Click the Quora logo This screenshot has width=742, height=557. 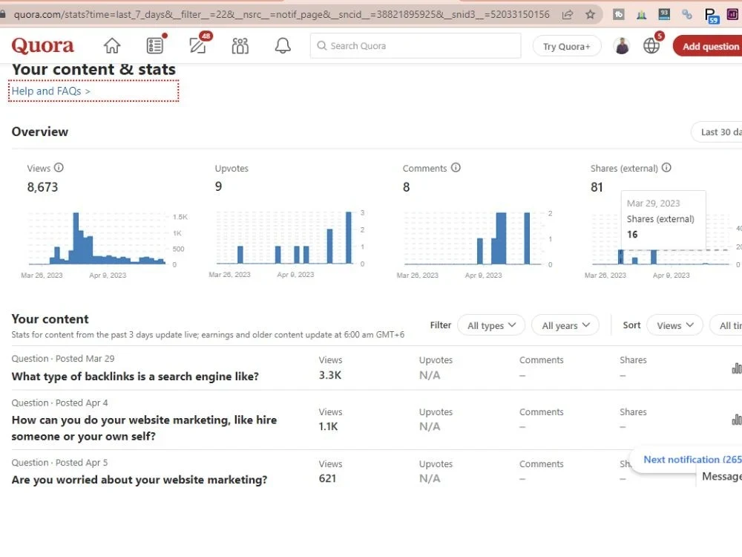tap(42, 46)
